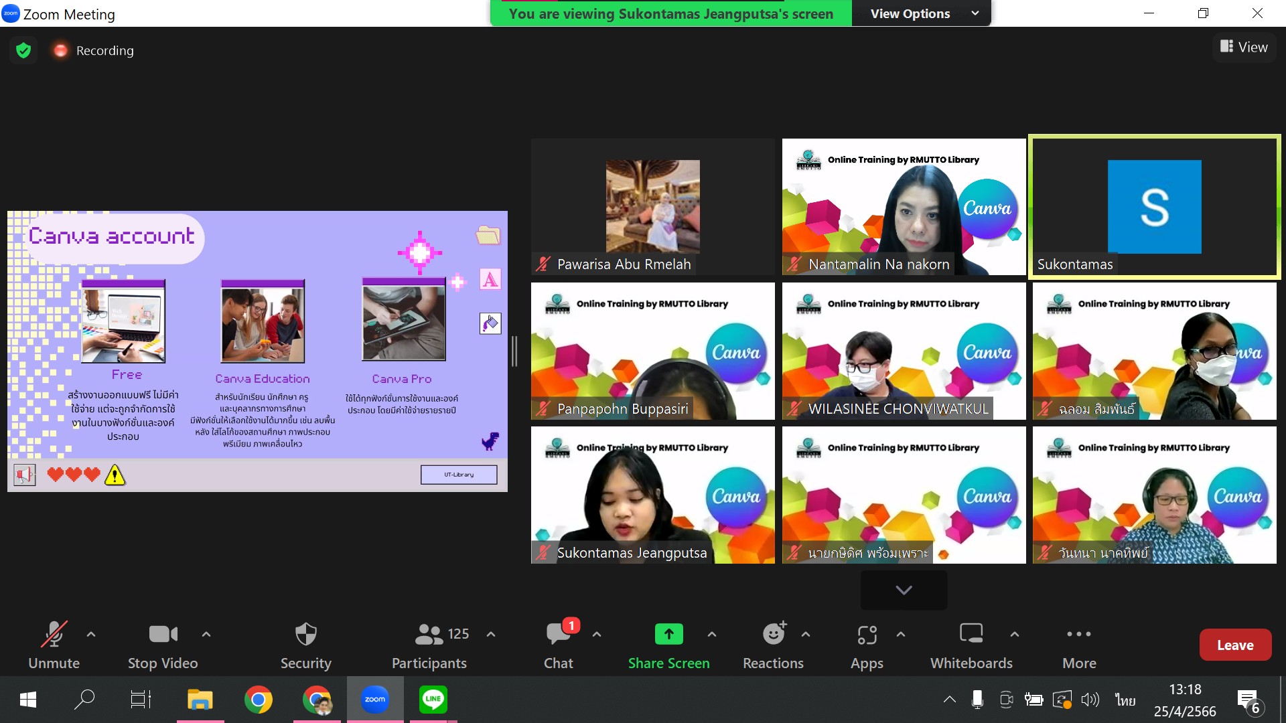Open Security shield menu
The width and height of the screenshot is (1286, 723).
point(306,645)
